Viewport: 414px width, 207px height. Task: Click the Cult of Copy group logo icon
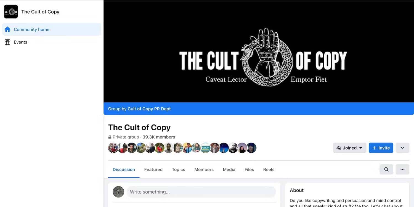pos(11,12)
